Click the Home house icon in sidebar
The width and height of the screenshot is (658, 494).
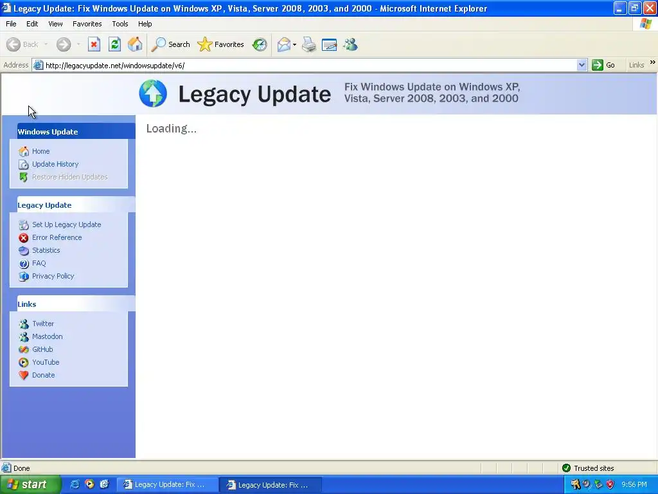pos(24,151)
